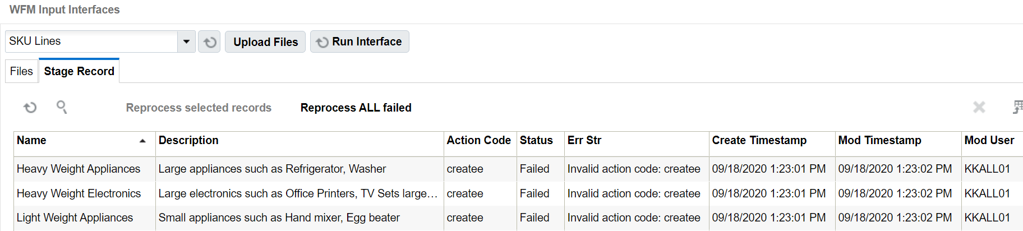Expand the SKU Lines dropdown arrow
Screen dimensions: 1023x231
[186, 41]
